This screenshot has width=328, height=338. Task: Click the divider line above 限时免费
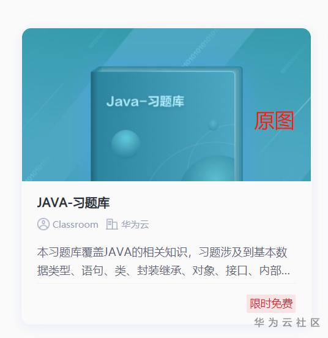[x=166, y=282]
